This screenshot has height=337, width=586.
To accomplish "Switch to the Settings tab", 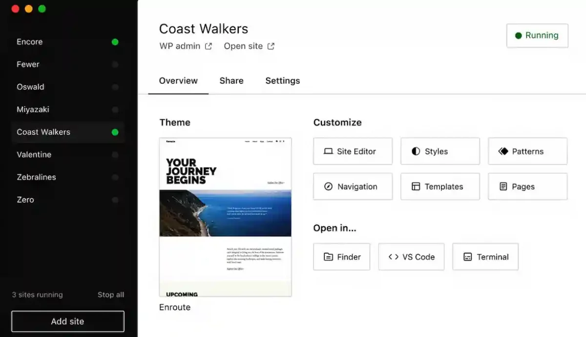I will coord(283,81).
